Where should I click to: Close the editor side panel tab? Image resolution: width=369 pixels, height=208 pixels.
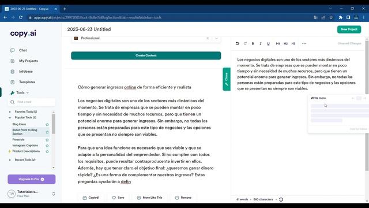(227, 79)
